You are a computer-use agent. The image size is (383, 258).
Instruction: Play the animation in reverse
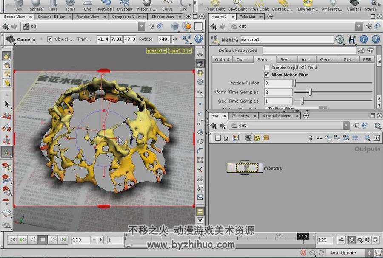click(x=33, y=240)
